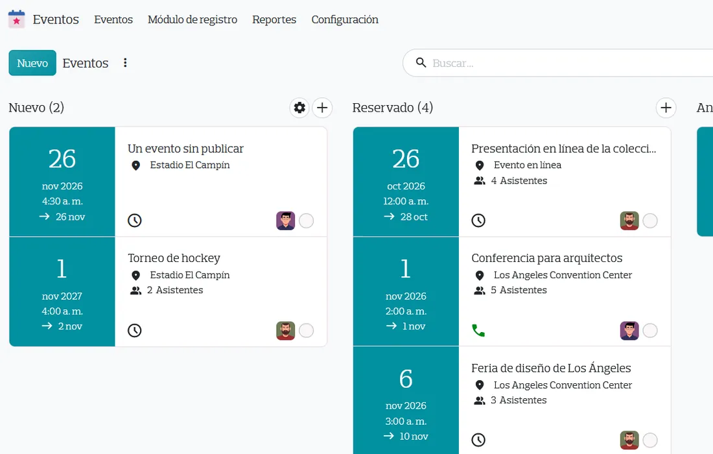Click the Eventos breadcrumb label
The image size is (713, 454).
(x=86, y=63)
